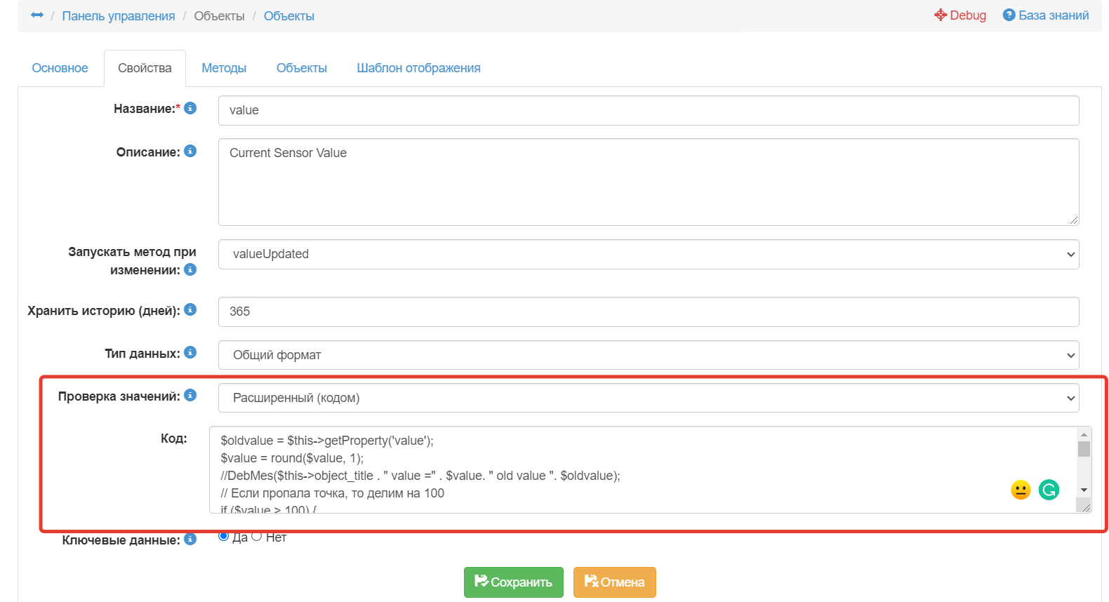Click the green Grammarly icon in code field
The height and width of the screenshot is (602, 1109).
(1049, 490)
